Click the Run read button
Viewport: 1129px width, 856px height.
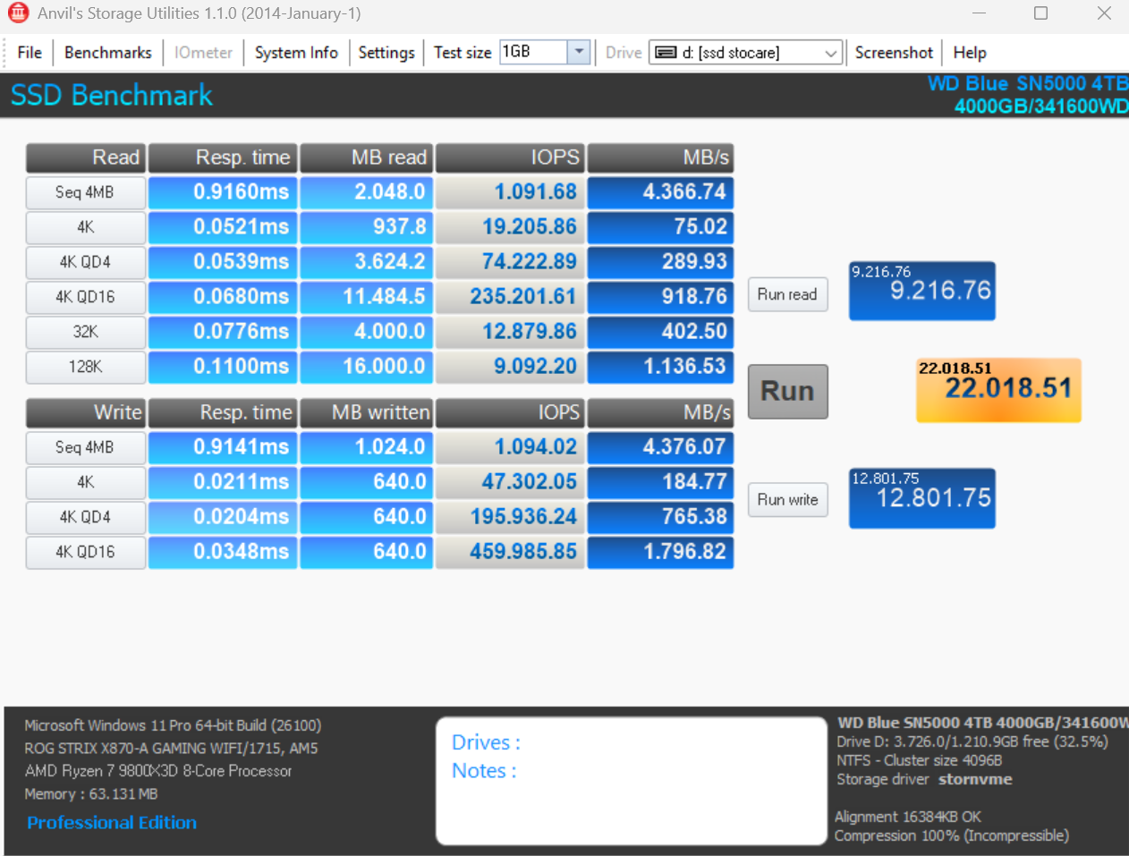click(787, 294)
